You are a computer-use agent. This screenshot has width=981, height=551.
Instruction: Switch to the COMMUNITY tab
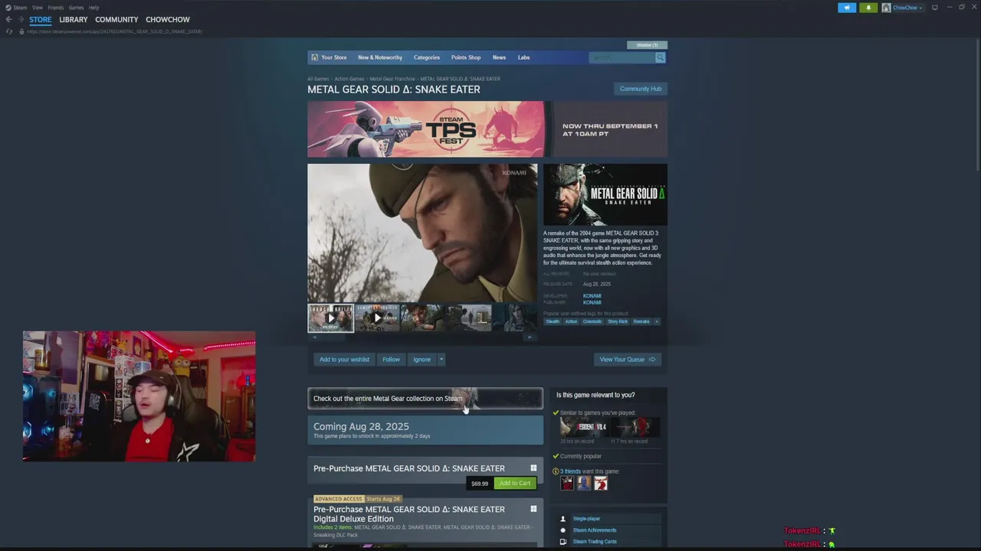pyautogui.click(x=116, y=20)
